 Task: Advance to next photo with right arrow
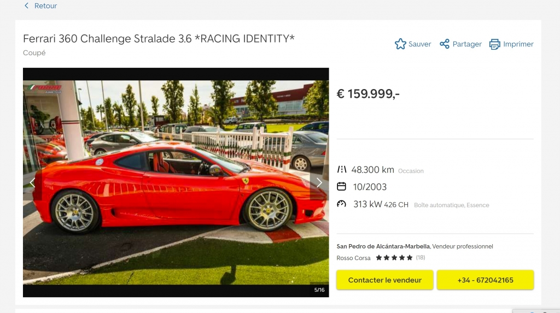click(319, 183)
